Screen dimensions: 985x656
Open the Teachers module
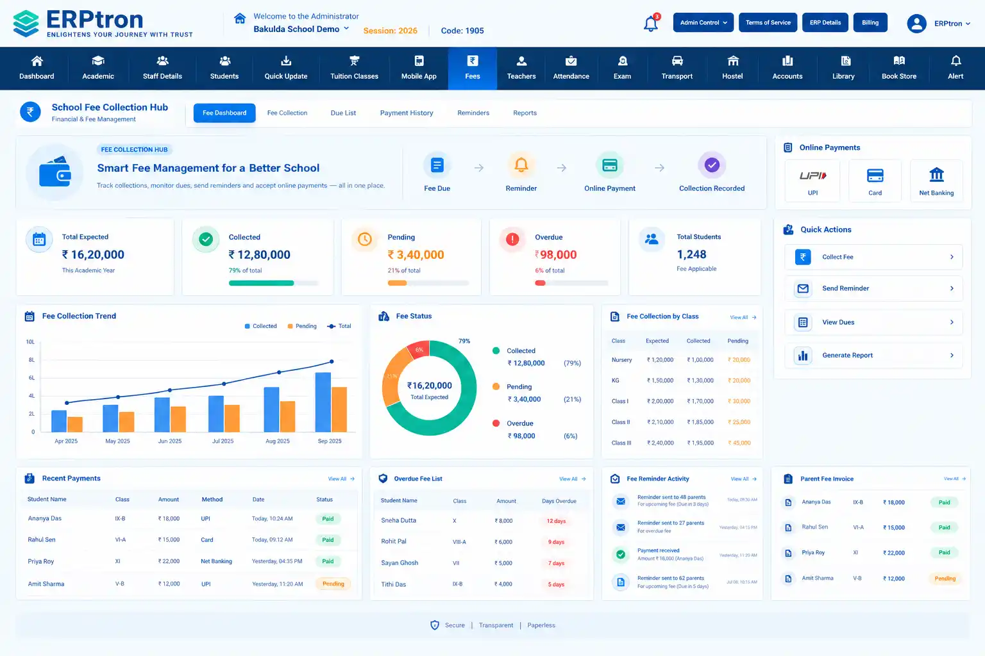point(521,68)
